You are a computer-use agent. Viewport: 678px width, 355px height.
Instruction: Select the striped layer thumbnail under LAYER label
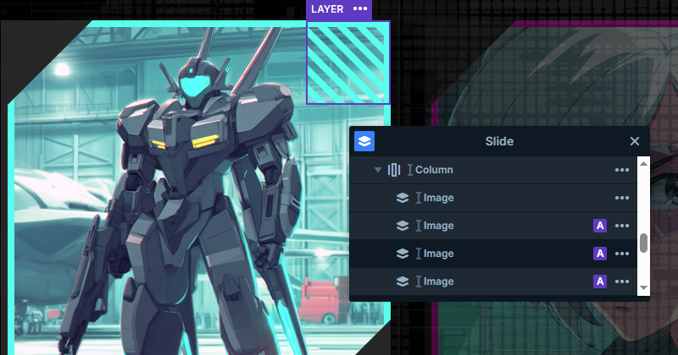[348, 63]
